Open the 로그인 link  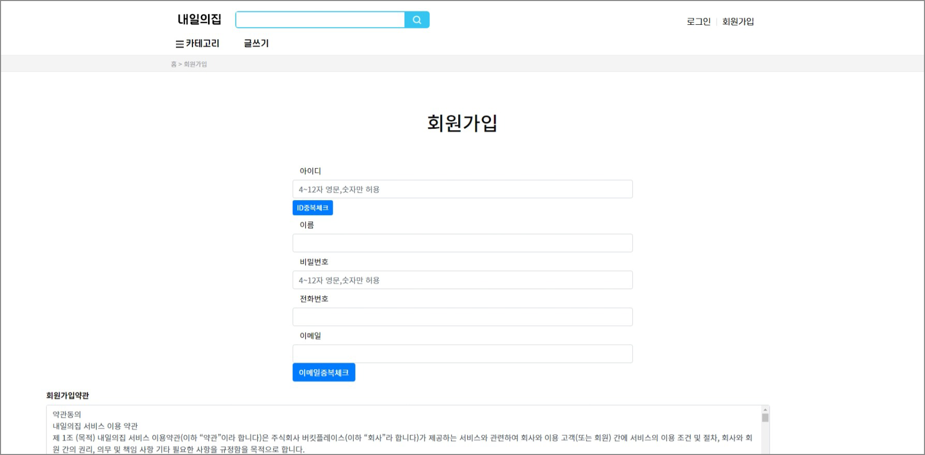(698, 22)
